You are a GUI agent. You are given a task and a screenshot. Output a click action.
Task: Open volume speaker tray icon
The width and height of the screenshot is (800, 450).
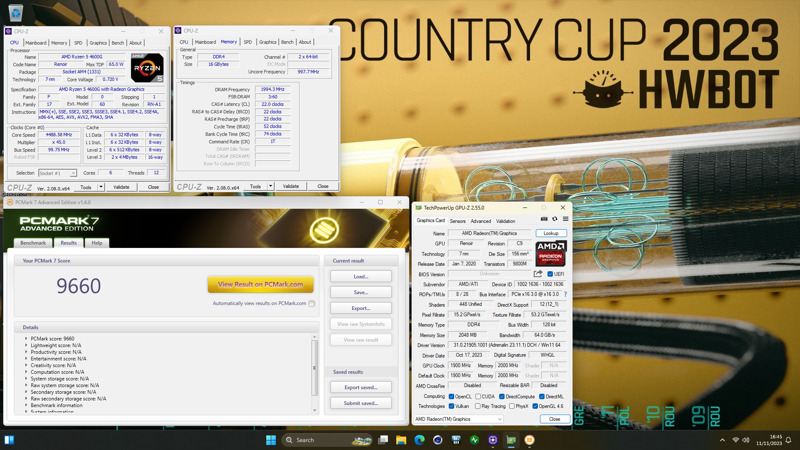point(746,440)
